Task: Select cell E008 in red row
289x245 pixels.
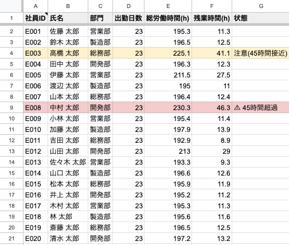Action: (x=36, y=107)
